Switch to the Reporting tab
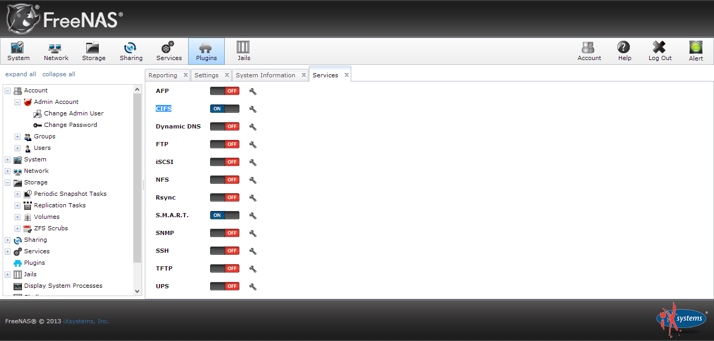The image size is (714, 341). pyautogui.click(x=164, y=75)
